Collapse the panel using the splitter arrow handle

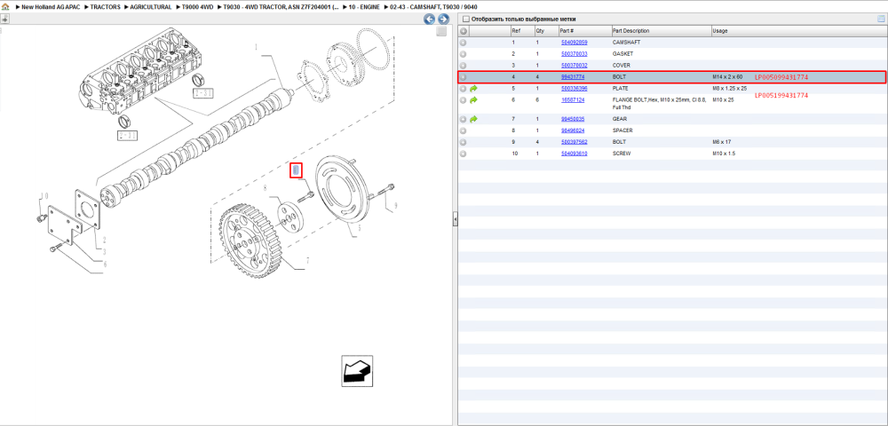point(455,220)
